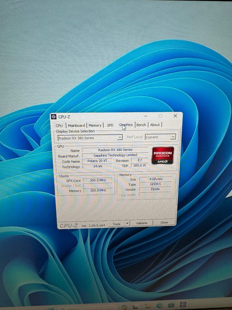Switch to the CPU tab
Viewport: 232px width, 310px height.
click(x=59, y=126)
